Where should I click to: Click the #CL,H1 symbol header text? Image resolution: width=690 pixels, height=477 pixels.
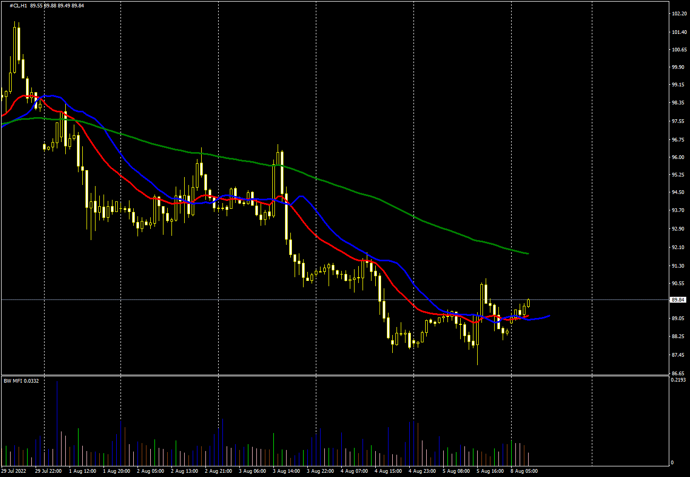point(19,5)
